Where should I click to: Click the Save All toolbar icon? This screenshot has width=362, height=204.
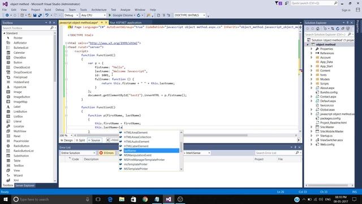click(x=40, y=15)
